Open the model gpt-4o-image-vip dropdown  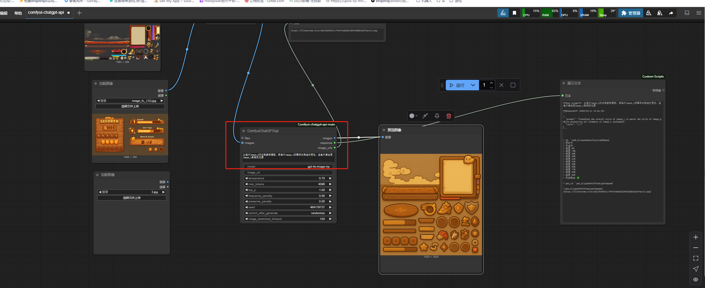(288, 167)
